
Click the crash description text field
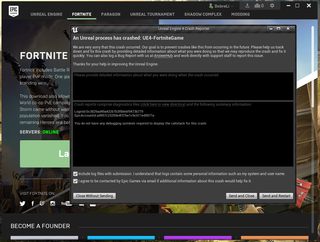pyautogui.click(x=183, y=86)
